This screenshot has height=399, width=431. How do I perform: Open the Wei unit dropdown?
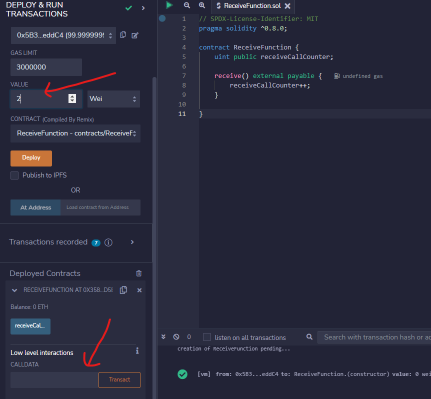(x=113, y=98)
